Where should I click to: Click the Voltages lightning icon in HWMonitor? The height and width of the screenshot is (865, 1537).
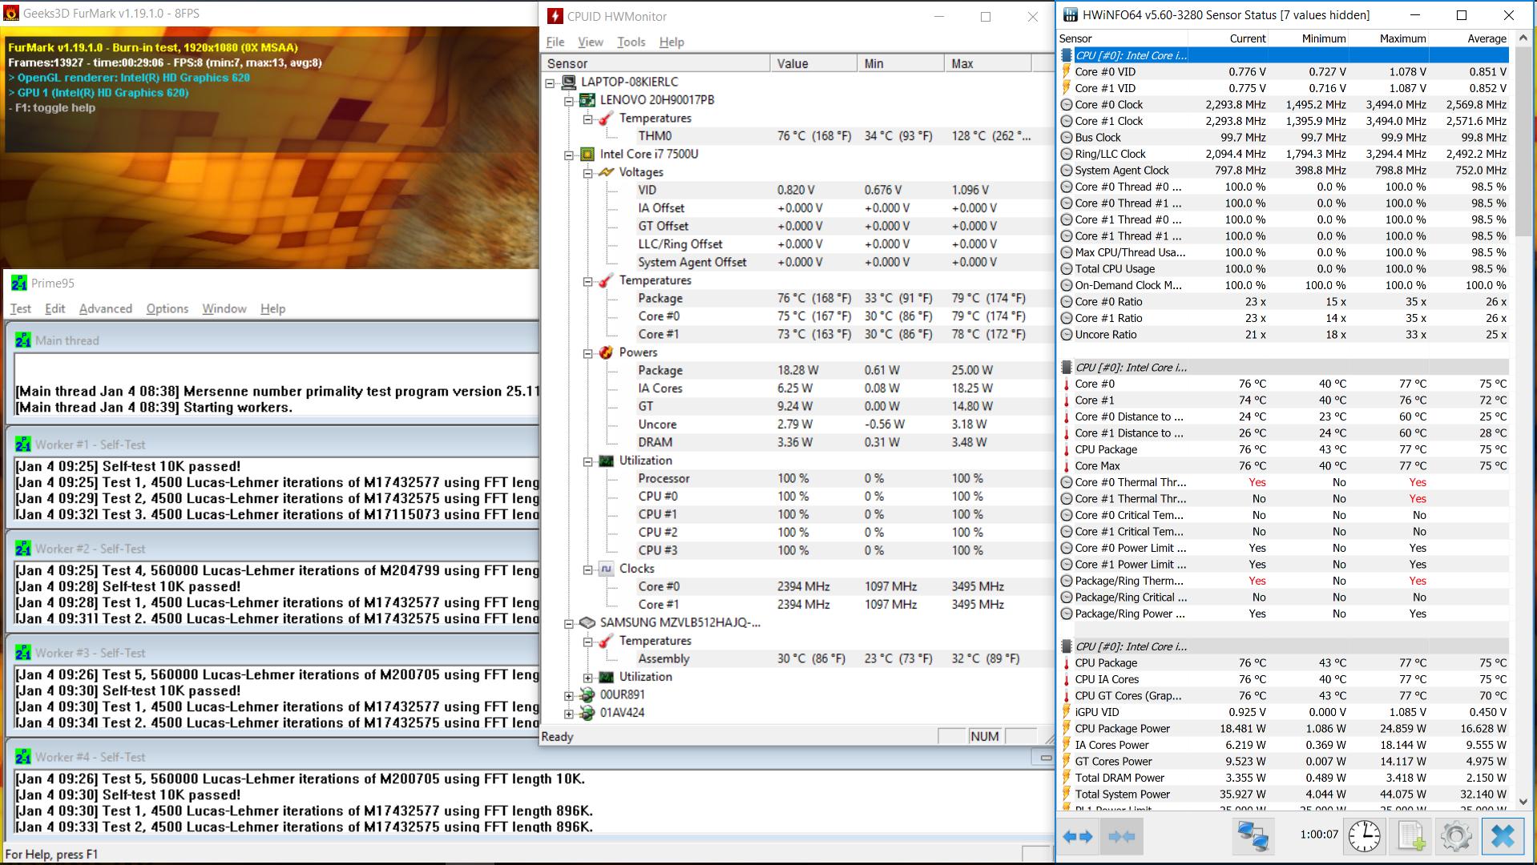click(607, 172)
